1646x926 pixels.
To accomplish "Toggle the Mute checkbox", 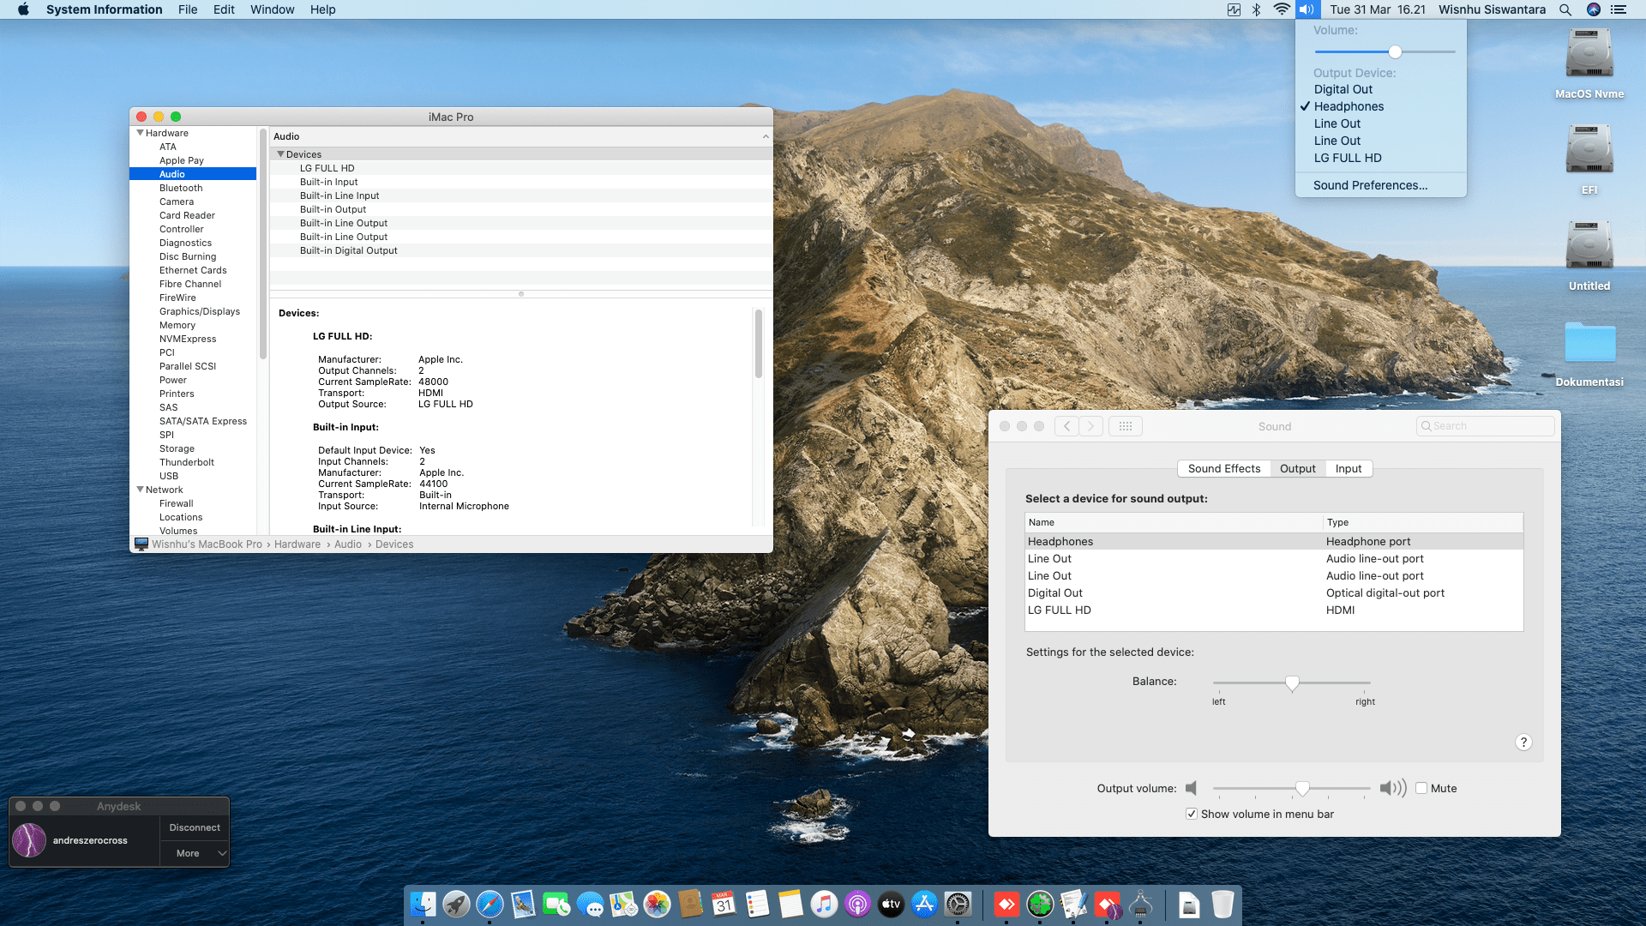I will [x=1421, y=788].
